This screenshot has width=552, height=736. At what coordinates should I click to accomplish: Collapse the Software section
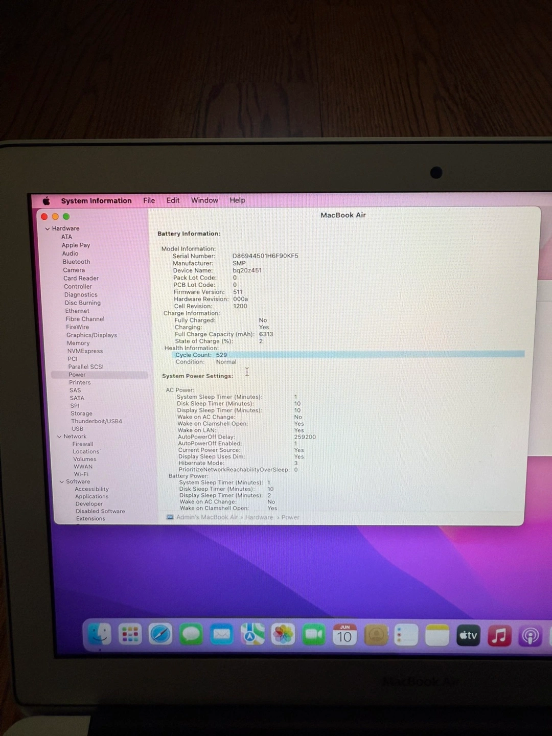tap(62, 481)
